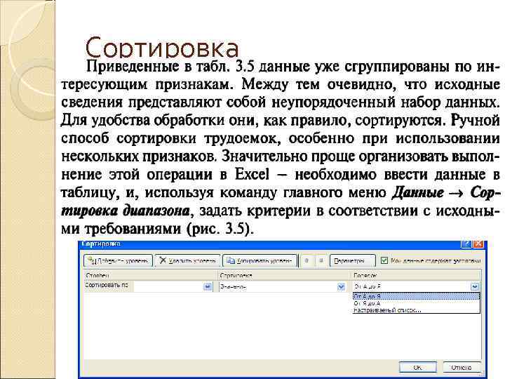Click the 'Добавить уровень' (Add level) button

coord(118,260)
